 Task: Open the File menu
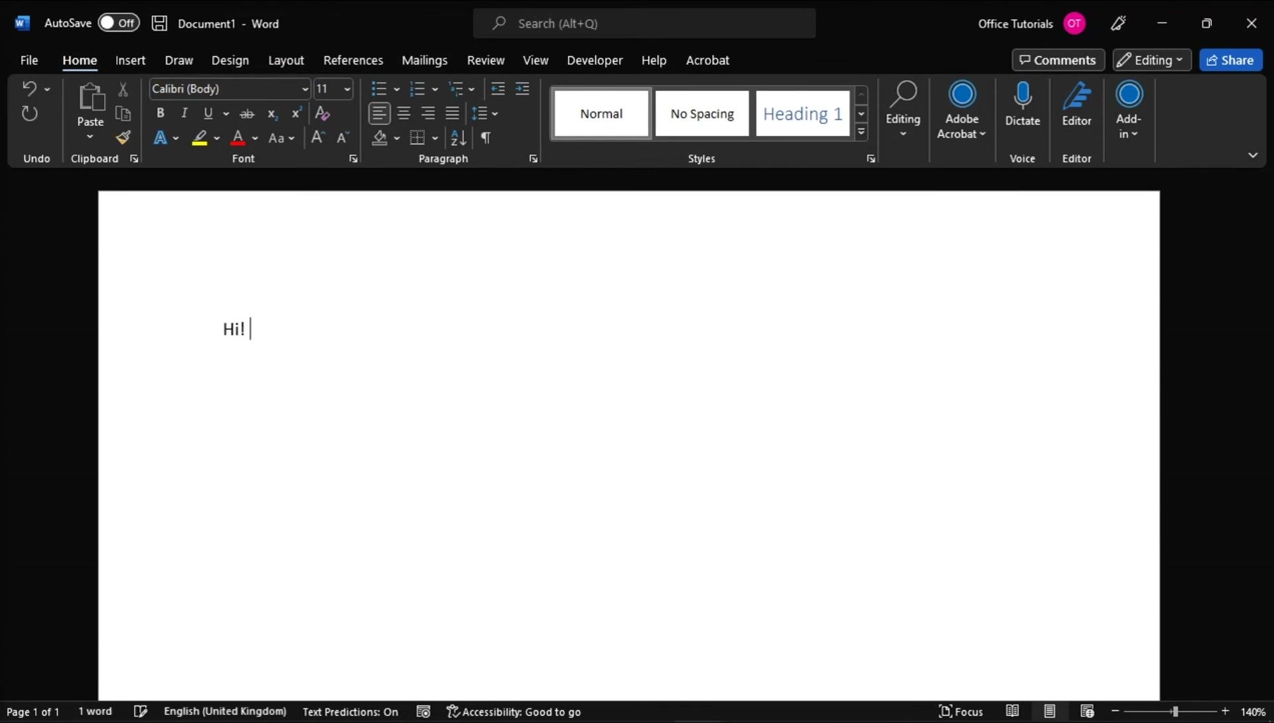tap(29, 60)
